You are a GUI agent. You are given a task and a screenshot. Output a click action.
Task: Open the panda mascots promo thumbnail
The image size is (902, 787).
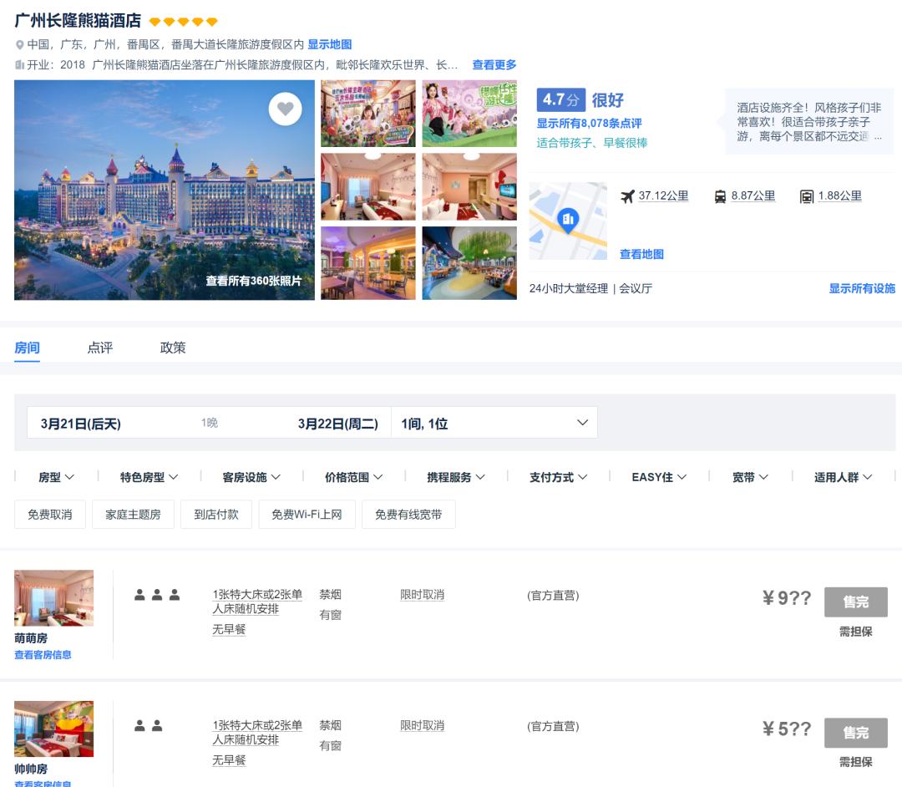click(x=368, y=114)
